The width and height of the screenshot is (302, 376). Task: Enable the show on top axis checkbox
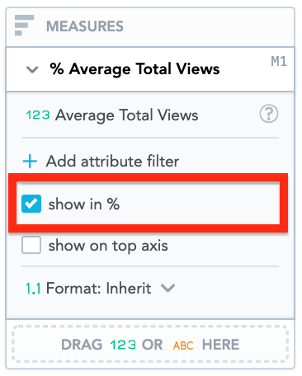pos(31,245)
